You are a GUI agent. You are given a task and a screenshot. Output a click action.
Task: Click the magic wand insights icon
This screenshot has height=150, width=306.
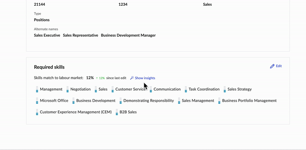132,78
